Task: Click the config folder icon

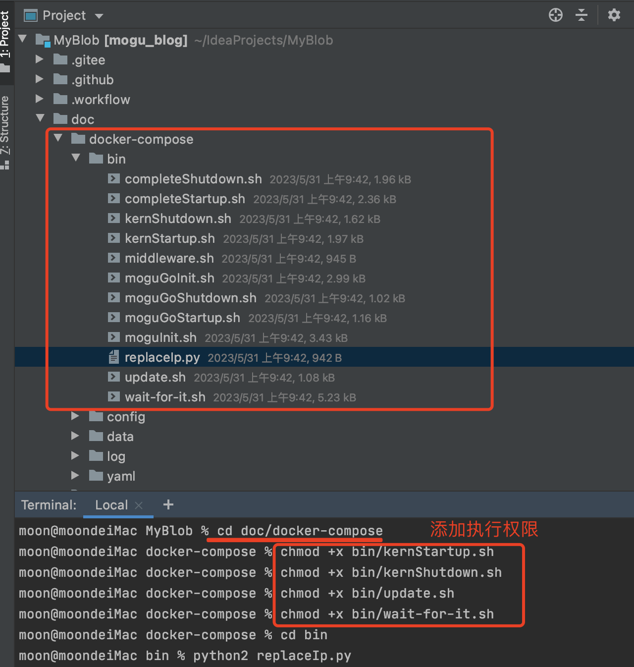Action: (x=96, y=416)
